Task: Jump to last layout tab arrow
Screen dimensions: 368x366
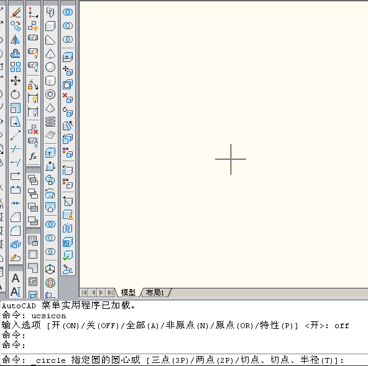Action: [x=110, y=292]
